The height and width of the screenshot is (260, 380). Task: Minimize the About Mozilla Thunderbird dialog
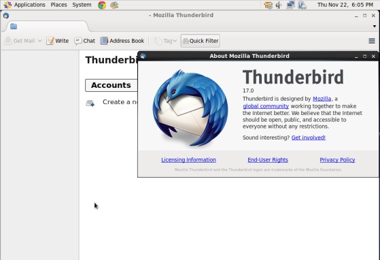point(356,56)
